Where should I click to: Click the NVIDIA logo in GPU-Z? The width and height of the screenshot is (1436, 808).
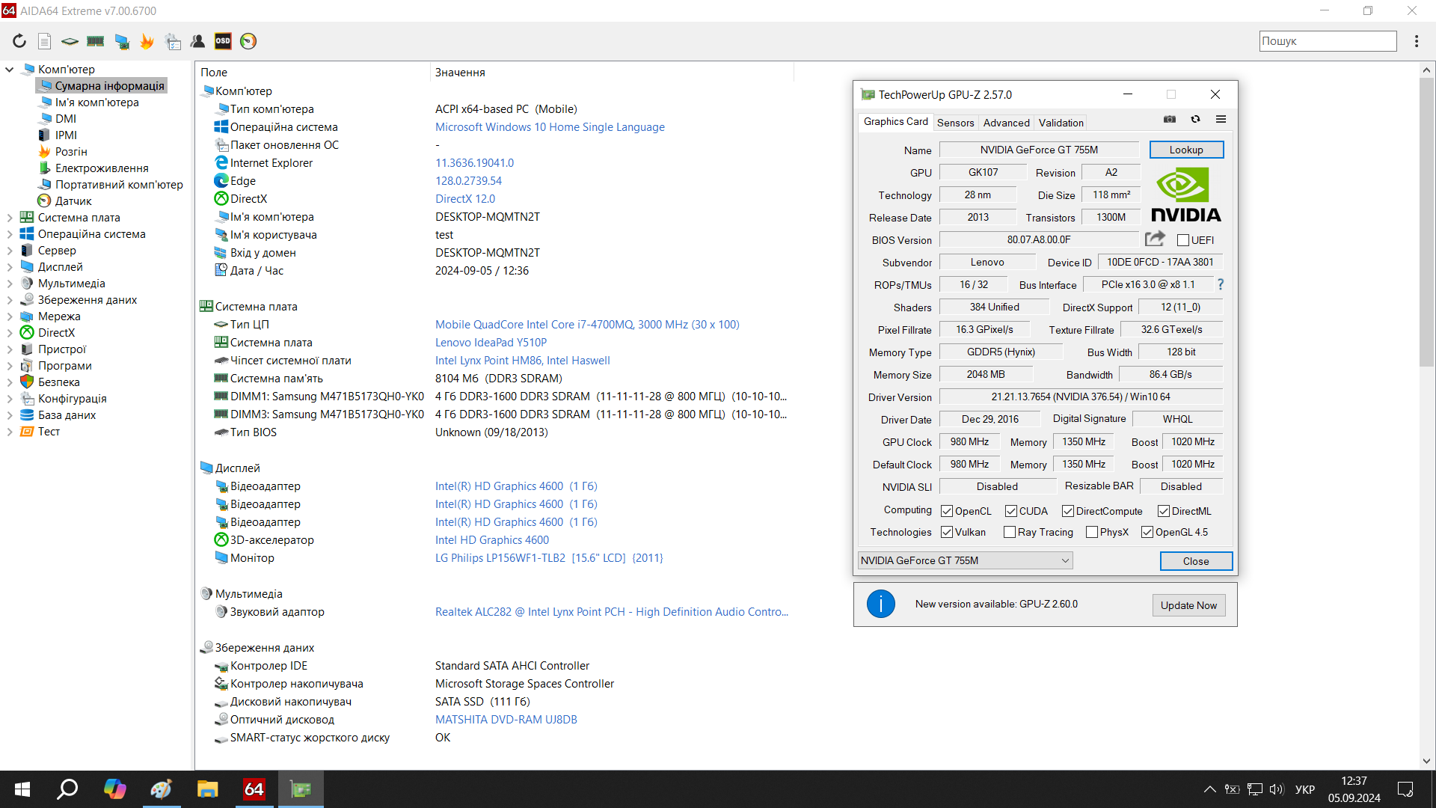point(1185,195)
